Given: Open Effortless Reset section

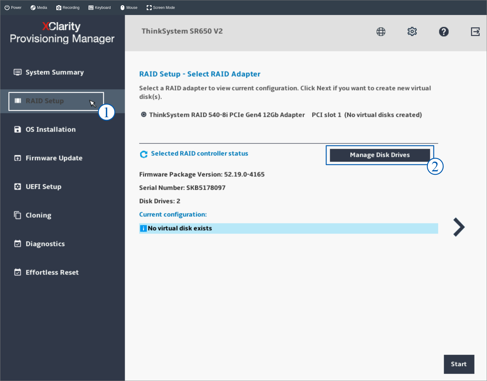Looking at the screenshot, I should (52, 272).
